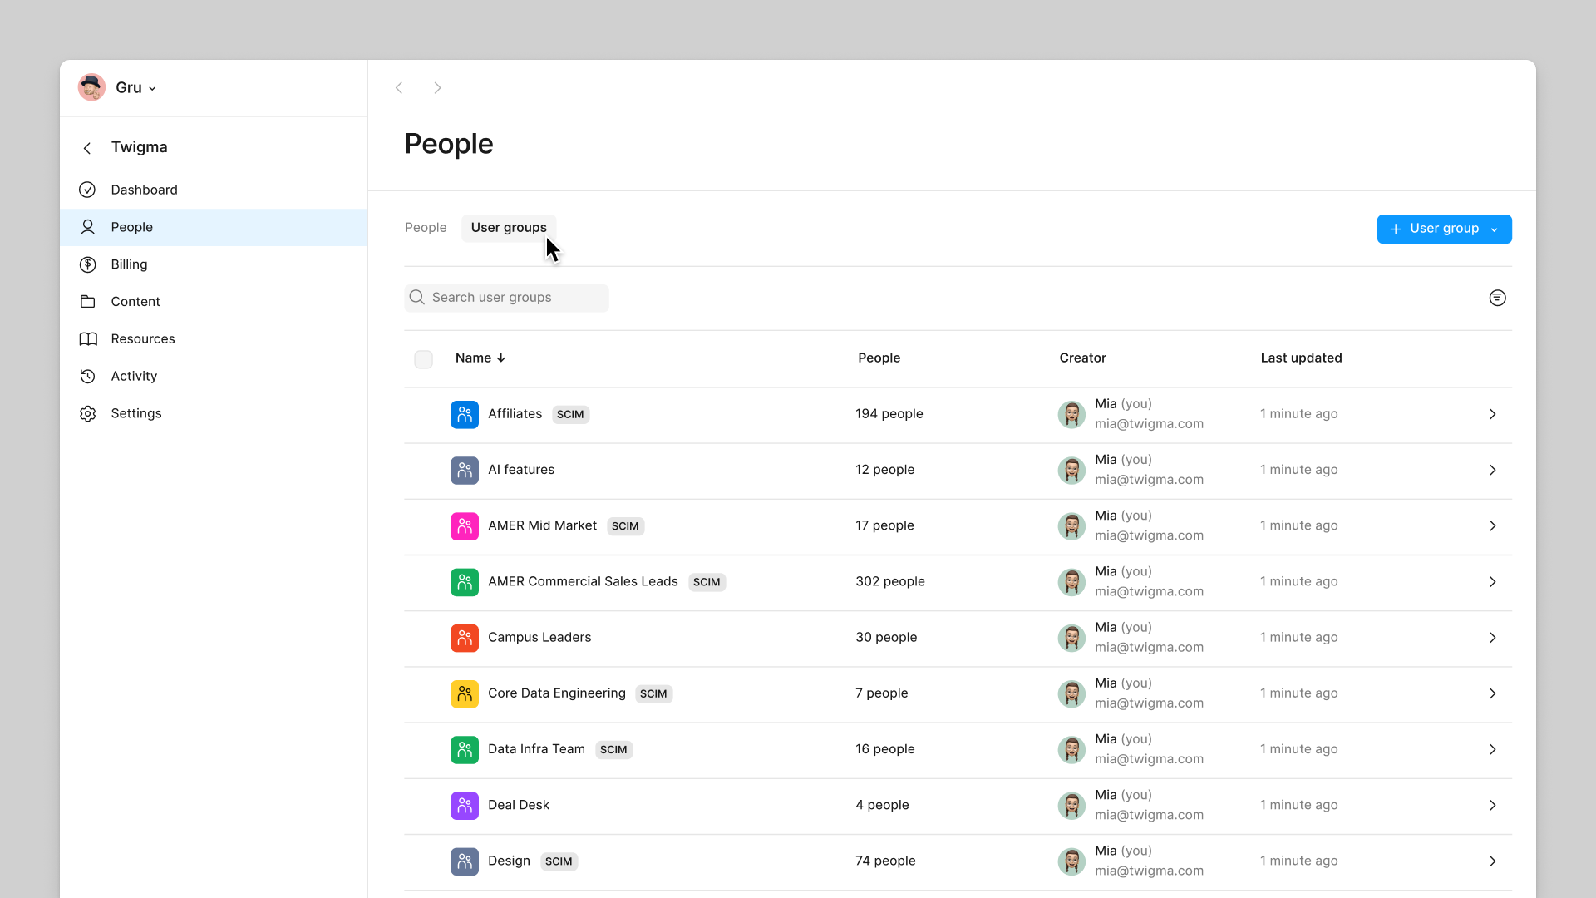
Task: Create a new User group
Action: [x=1436, y=229]
